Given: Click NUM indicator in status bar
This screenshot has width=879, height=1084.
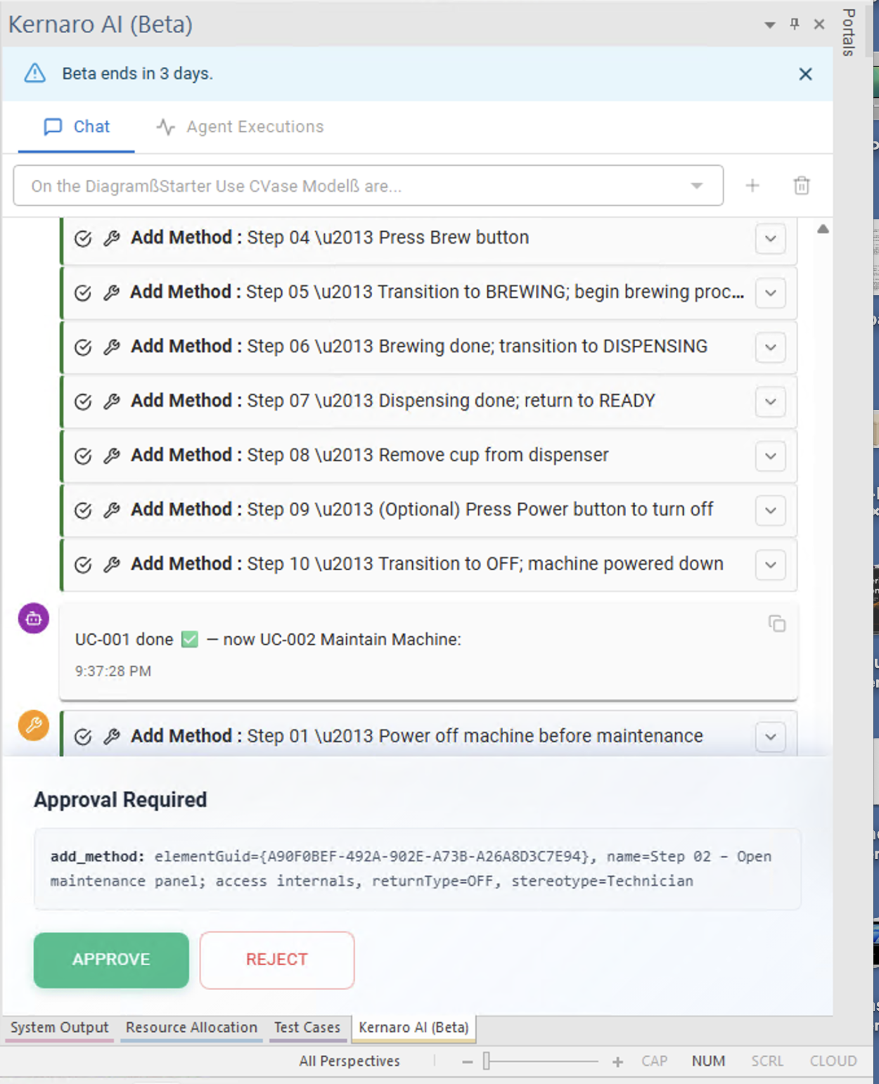Looking at the screenshot, I should click(x=708, y=1061).
